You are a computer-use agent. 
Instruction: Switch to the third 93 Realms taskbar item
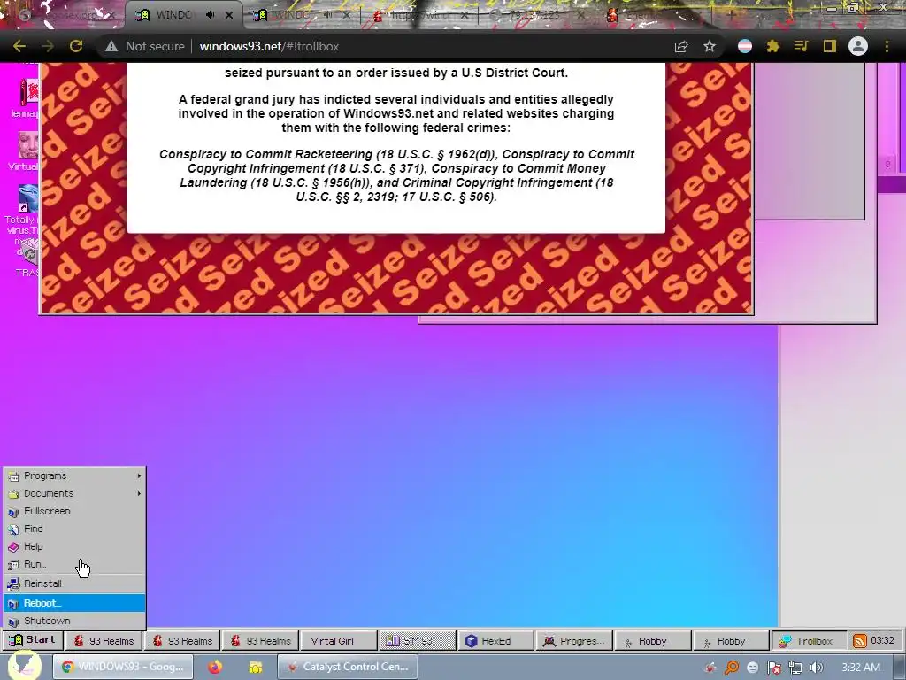tap(261, 641)
